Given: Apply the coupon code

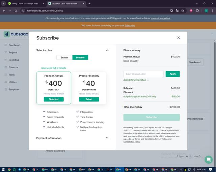Looking at the screenshot, I should [172, 74].
